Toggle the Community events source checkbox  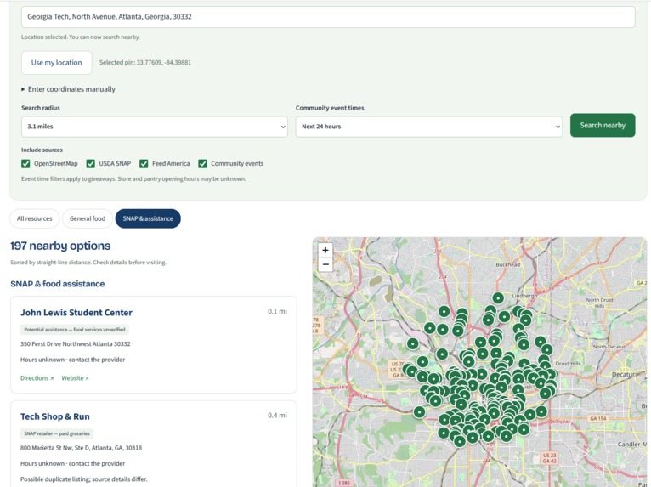click(x=202, y=163)
